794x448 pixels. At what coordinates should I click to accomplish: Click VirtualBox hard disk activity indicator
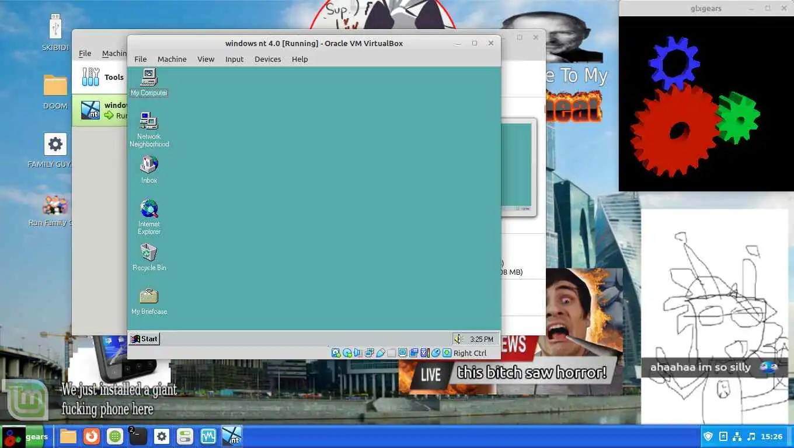(336, 353)
